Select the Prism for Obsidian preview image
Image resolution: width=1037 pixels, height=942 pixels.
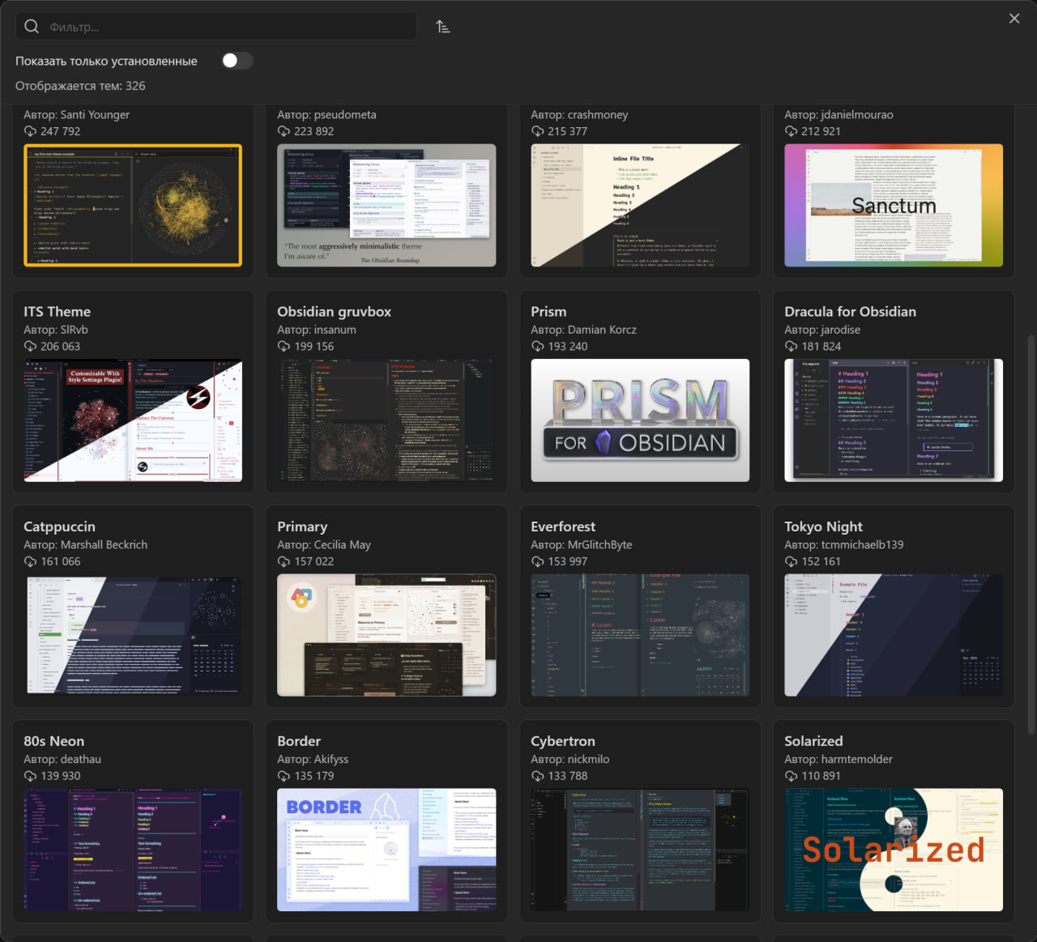pos(640,420)
